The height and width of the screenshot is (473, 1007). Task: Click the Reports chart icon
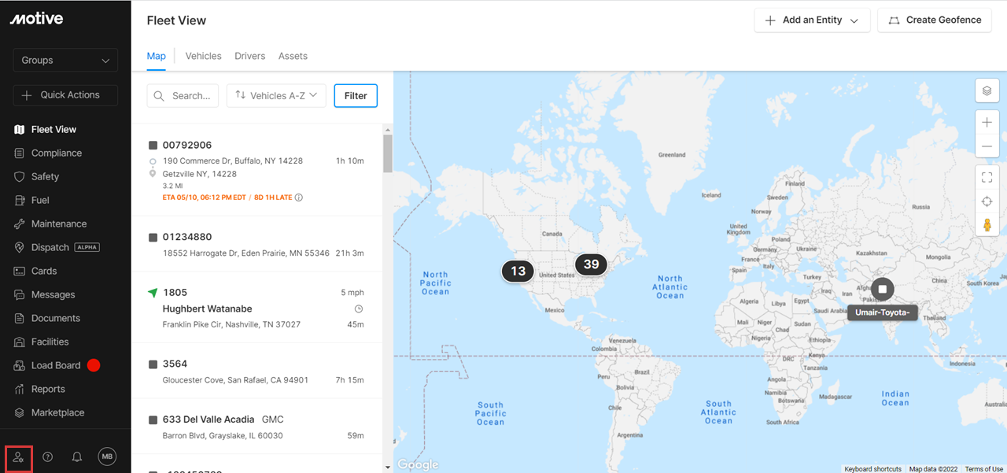[20, 389]
